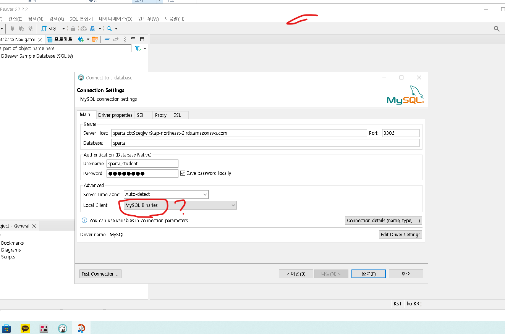Image resolution: width=505 pixels, height=334 pixels.
Task: Click the gray search icon at far right
Action: pos(497,29)
